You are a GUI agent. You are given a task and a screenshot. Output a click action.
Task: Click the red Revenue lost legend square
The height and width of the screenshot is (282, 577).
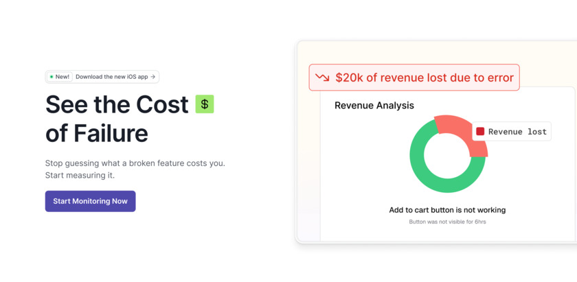[x=480, y=131]
